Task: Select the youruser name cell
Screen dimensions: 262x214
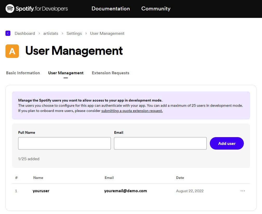Action: pos(41,191)
